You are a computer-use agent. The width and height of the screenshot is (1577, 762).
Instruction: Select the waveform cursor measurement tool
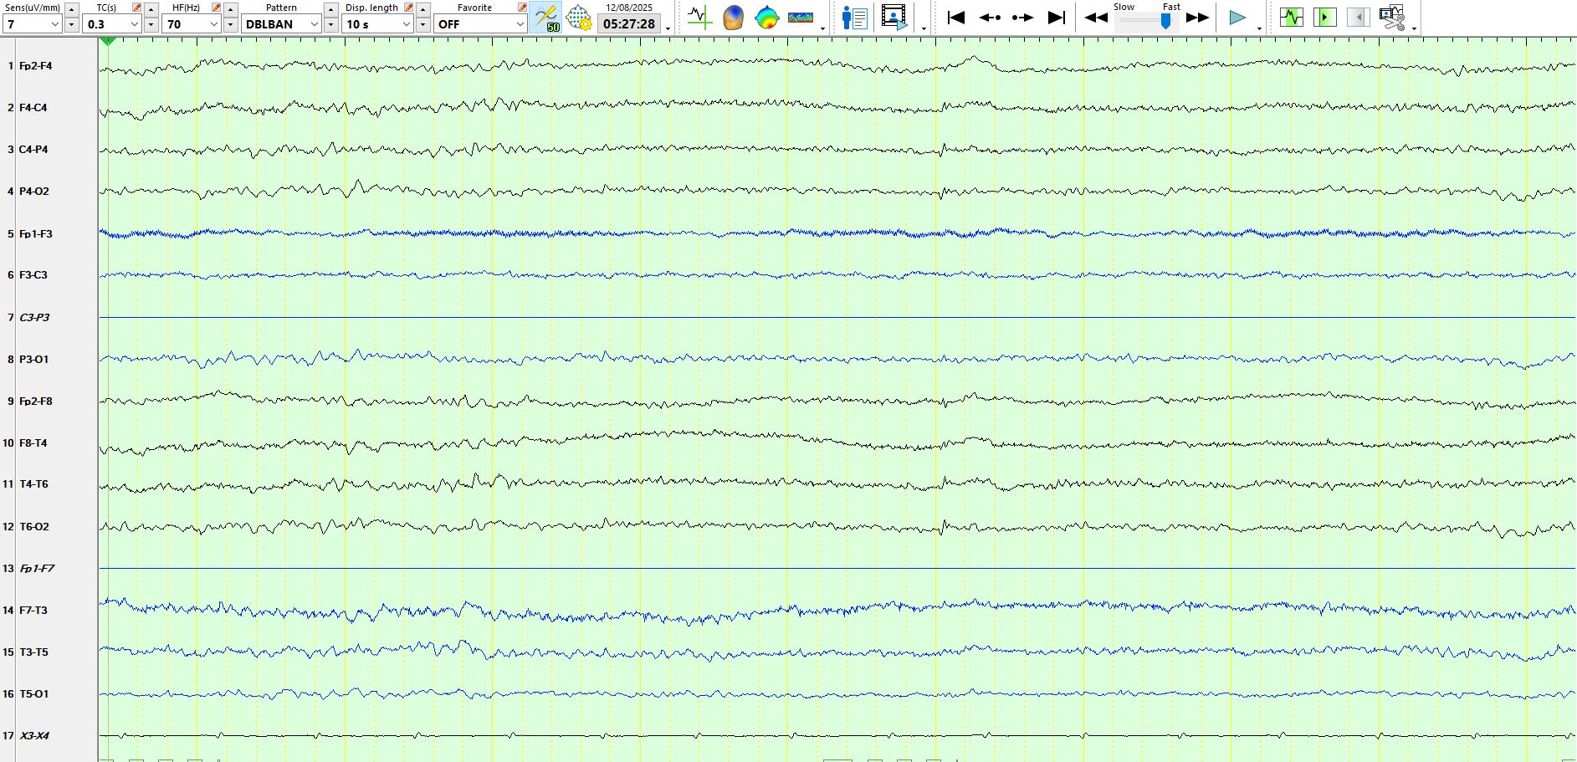point(699,18)
